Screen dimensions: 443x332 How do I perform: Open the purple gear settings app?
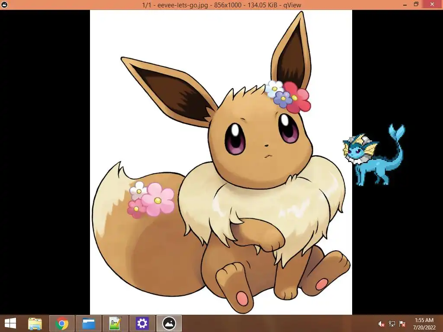click(x=142, y=323)
